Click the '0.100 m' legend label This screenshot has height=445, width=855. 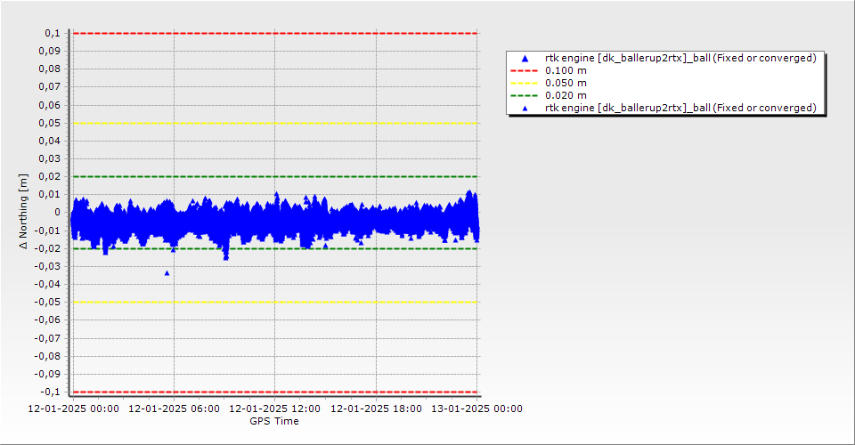566,71
